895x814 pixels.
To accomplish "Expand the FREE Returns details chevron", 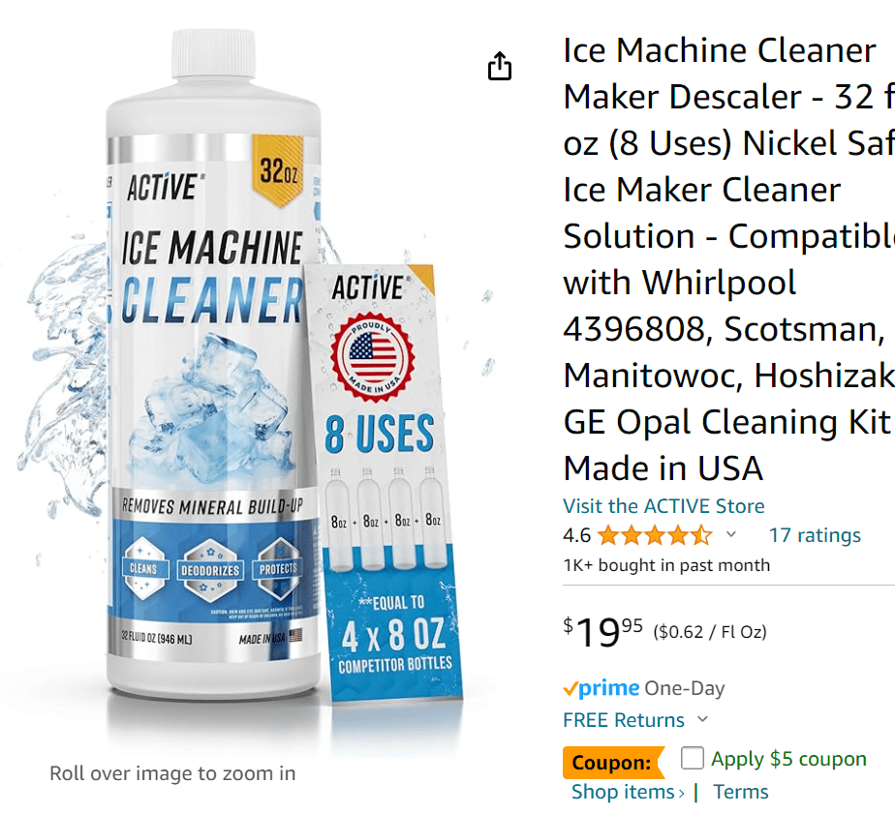I will 703,719.
